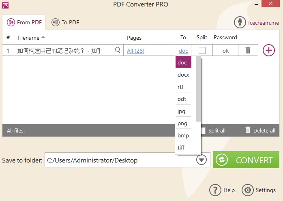Open Settings with gear icon
The image size is (283, 201).
coord(247,190)
